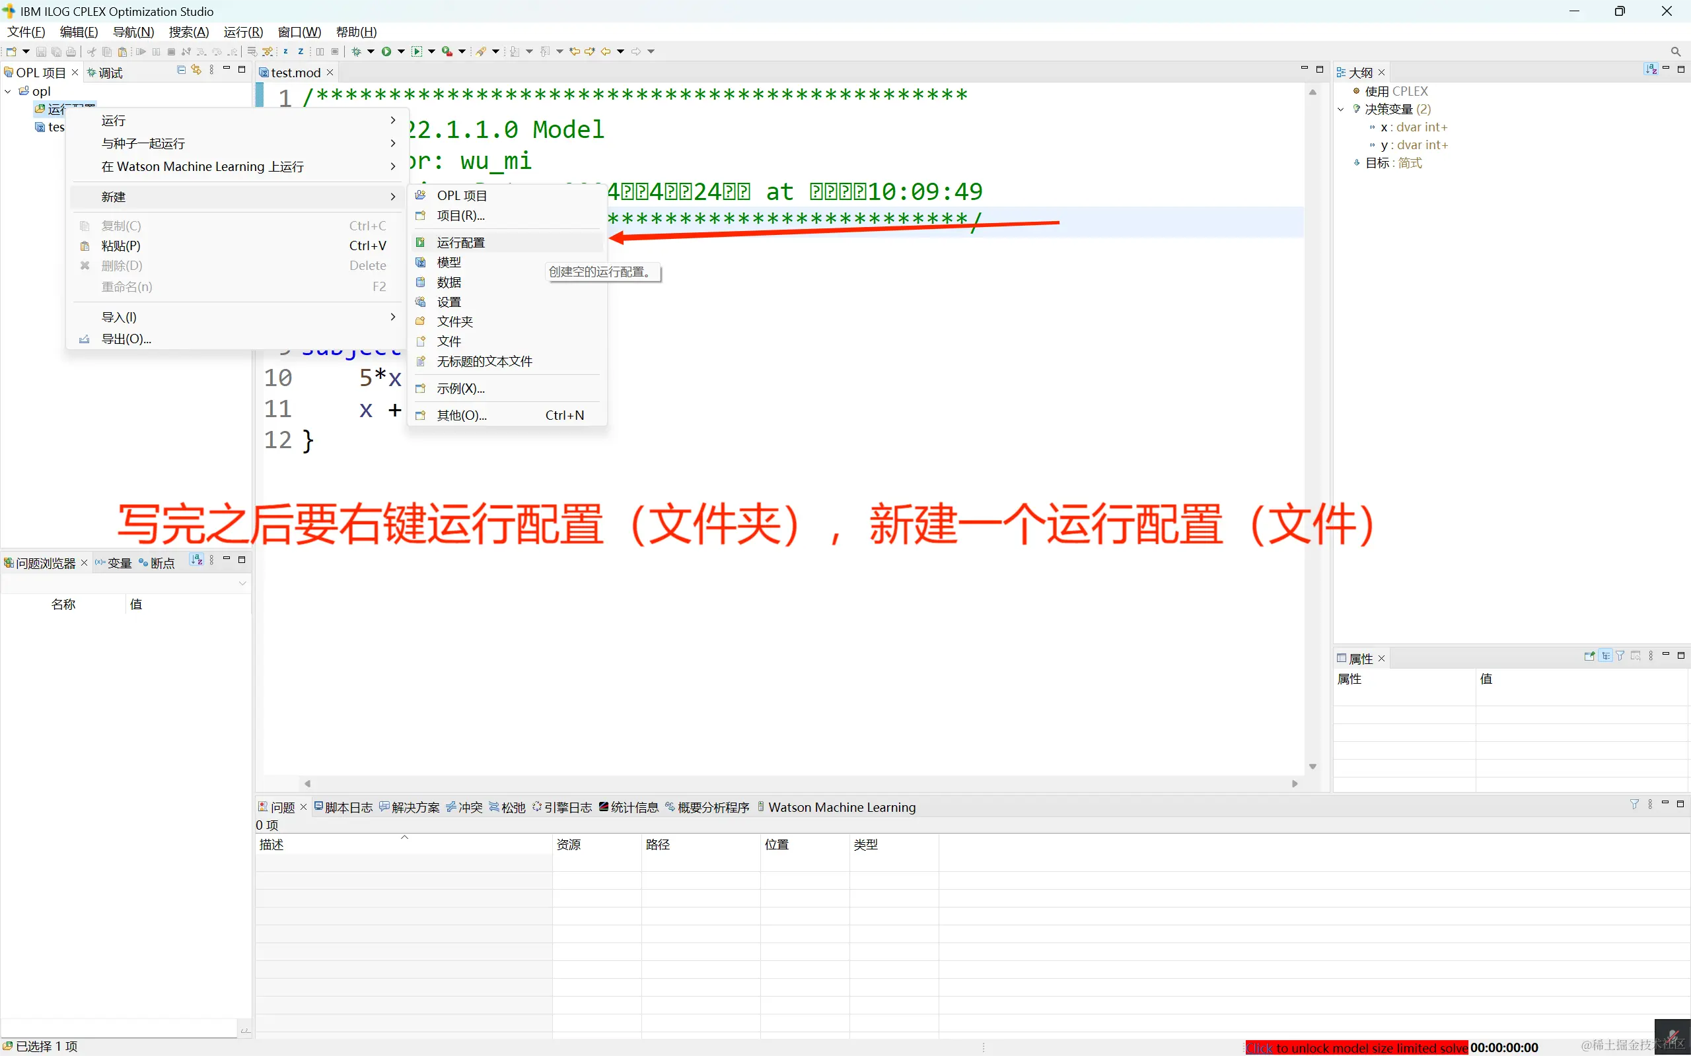
Task: Open the 帮助(H) menu
Action: coord(355,32)
